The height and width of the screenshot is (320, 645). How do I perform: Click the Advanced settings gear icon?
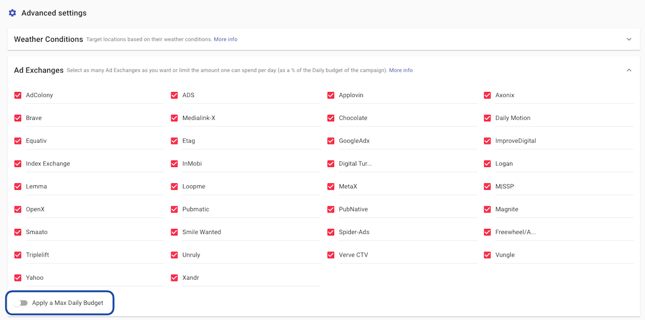tap(13, 13)
